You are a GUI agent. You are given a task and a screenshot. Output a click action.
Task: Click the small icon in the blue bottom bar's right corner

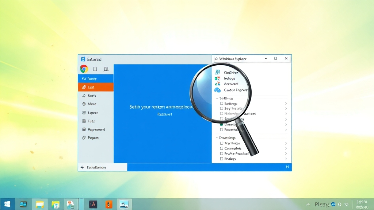tap(287, 167)
